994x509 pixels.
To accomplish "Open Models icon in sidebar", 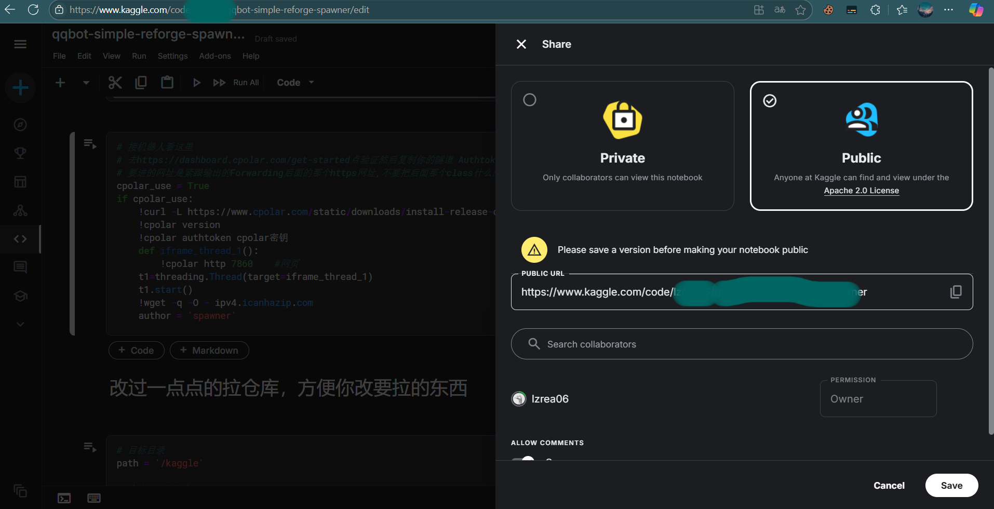I will coord(20,210).
